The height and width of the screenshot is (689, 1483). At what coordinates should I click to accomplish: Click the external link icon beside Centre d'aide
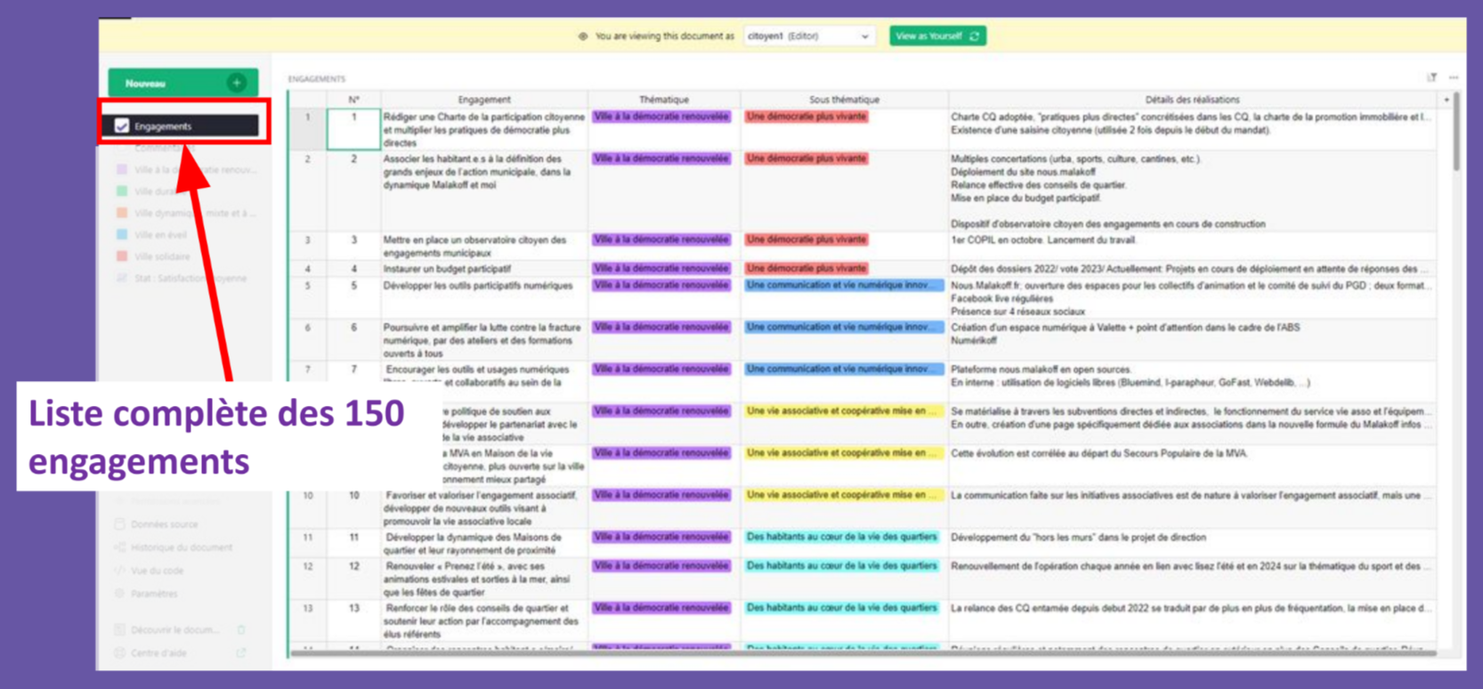(x=241, y=653)
